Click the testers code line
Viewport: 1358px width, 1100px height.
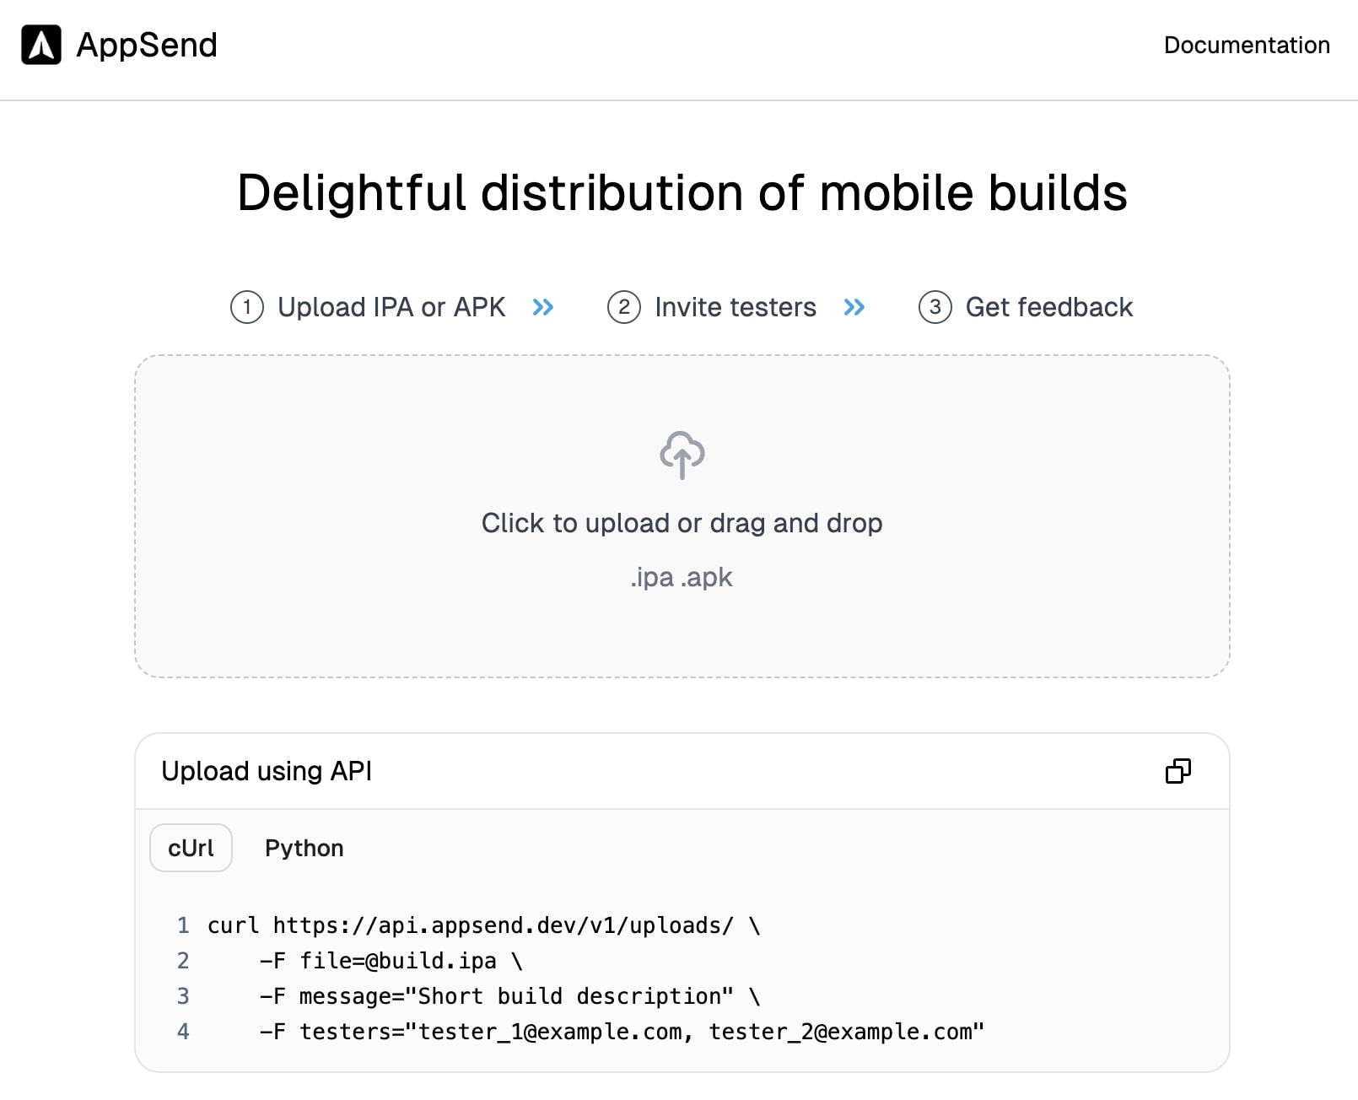[621, 1032]
